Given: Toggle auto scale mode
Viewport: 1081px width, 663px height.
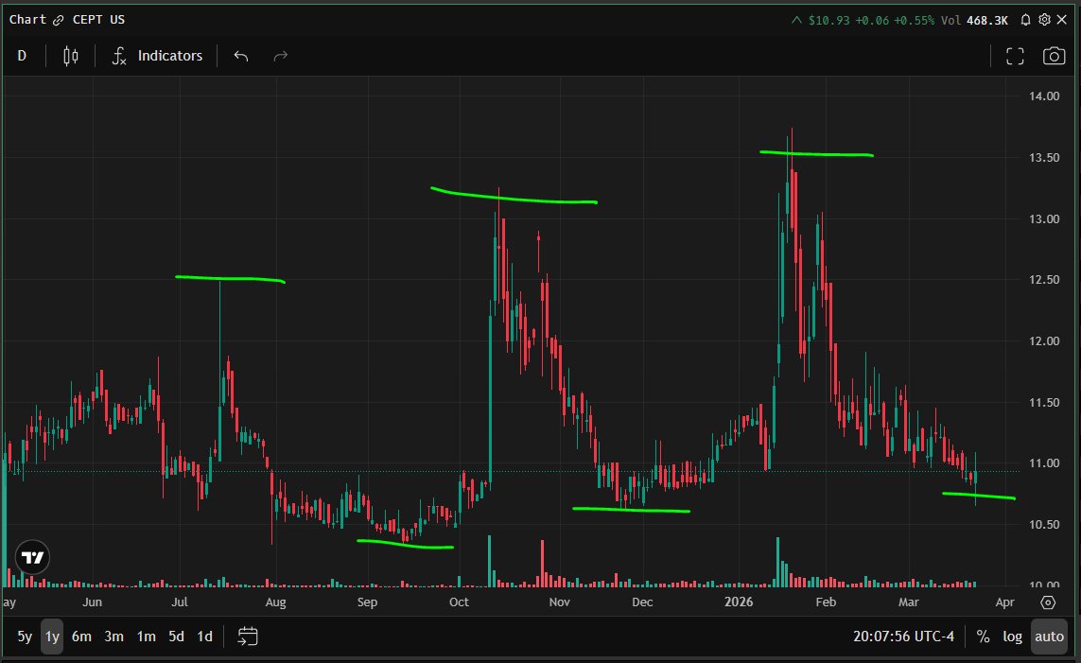Looking at the screenshot, I should 1049,637.
